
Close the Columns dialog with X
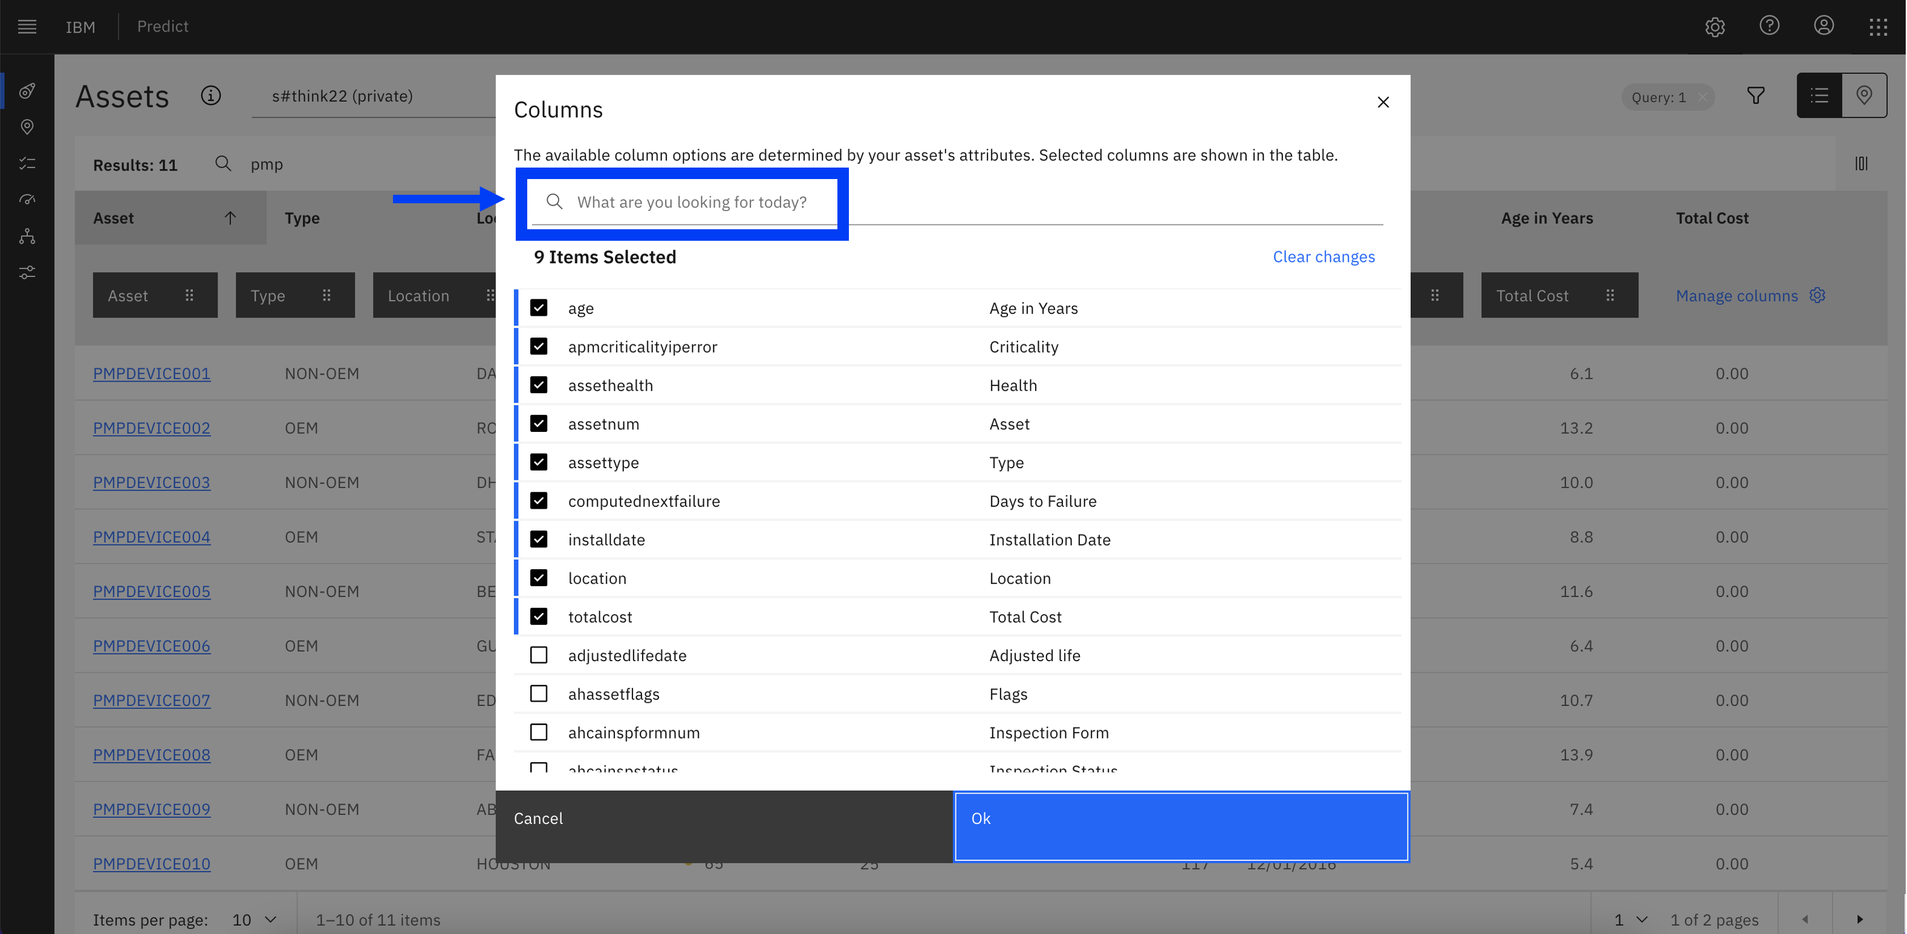point(1383,102)
